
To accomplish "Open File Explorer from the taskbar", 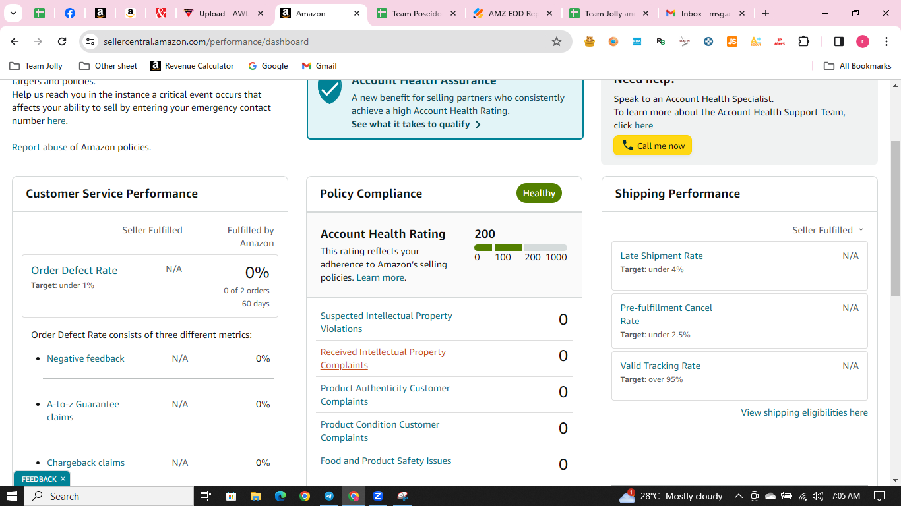I will point(255,496).
